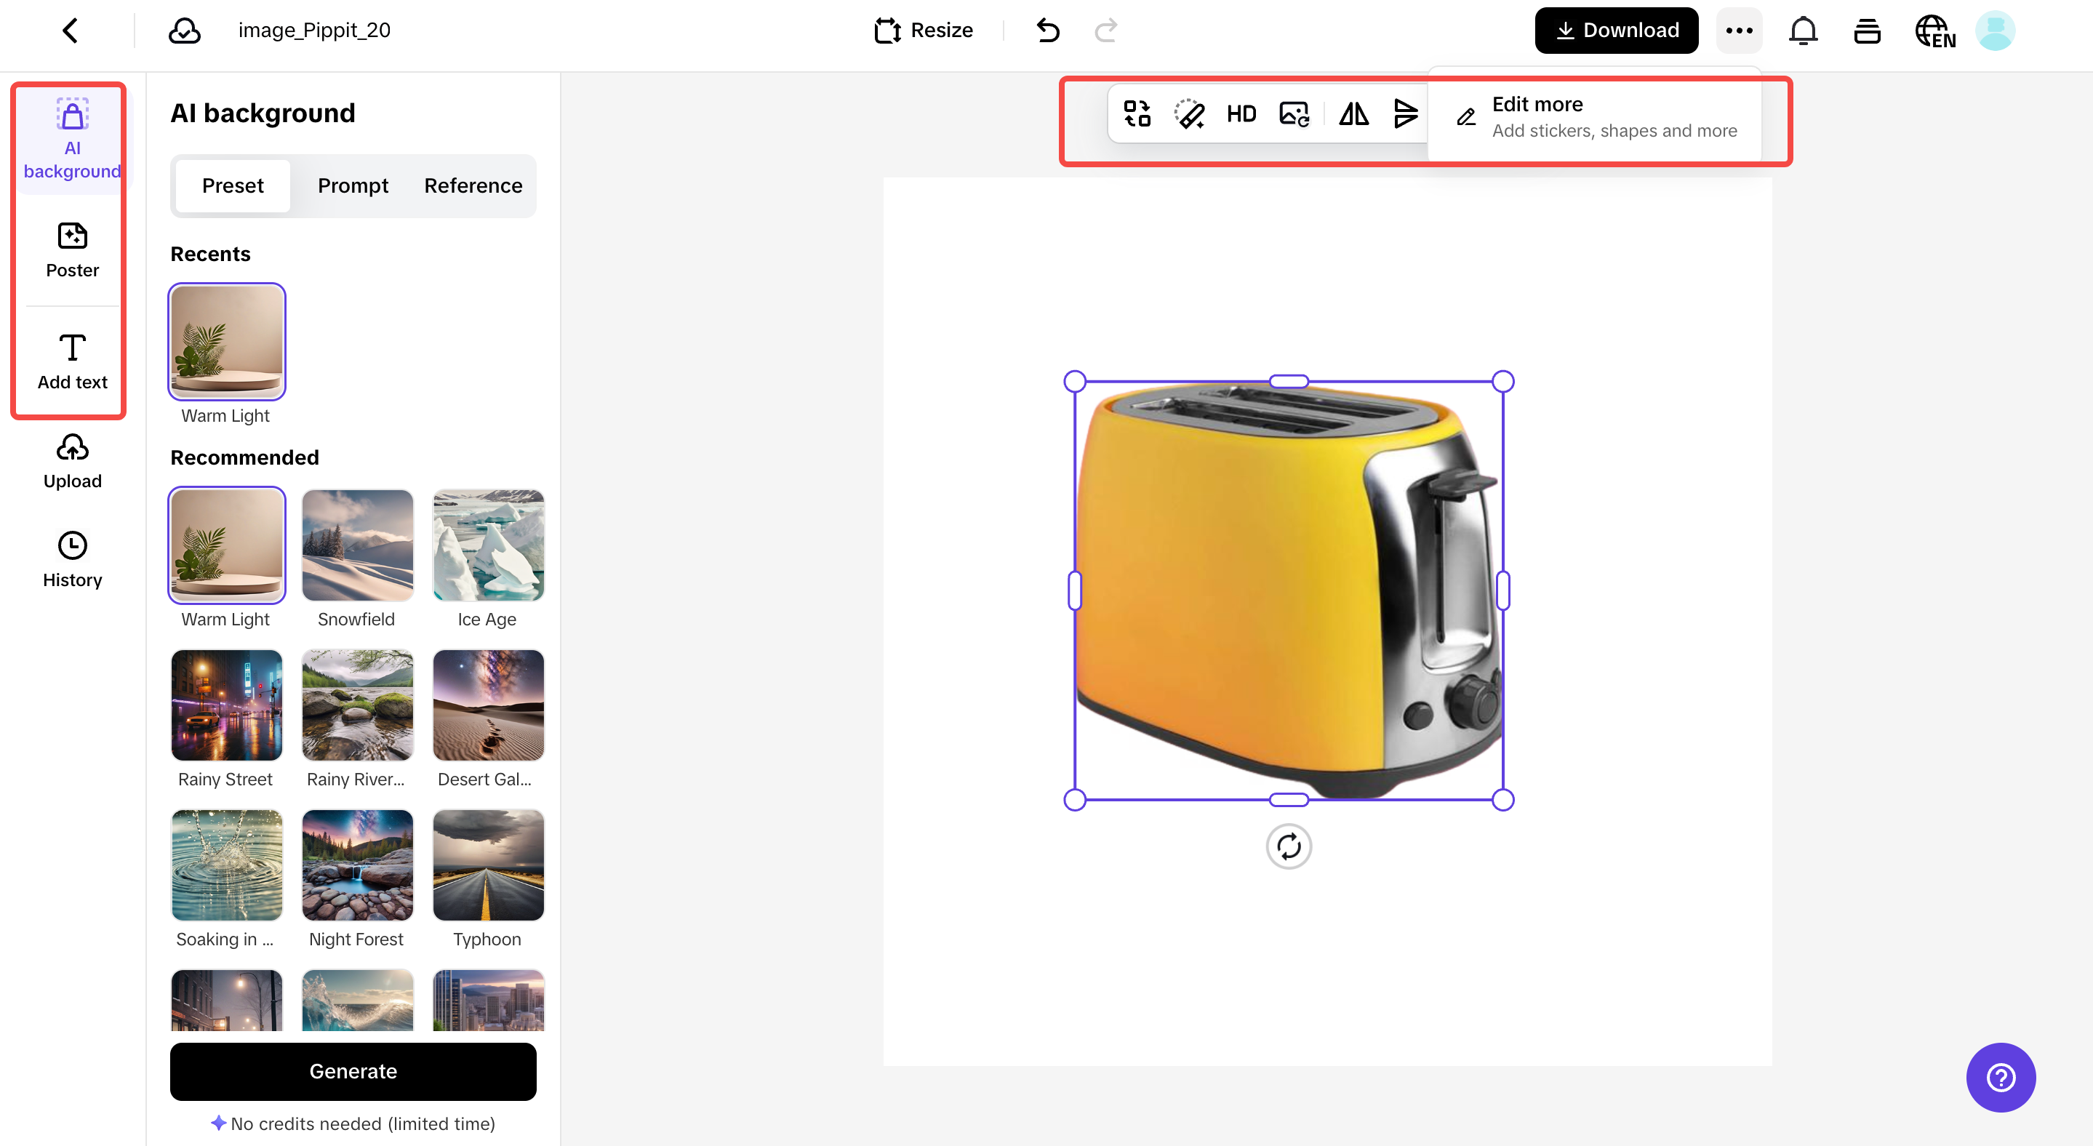Screen dimensions: 2093x1146
Task: Open the more options ellipsis menu
Action: click(1739, 30)
